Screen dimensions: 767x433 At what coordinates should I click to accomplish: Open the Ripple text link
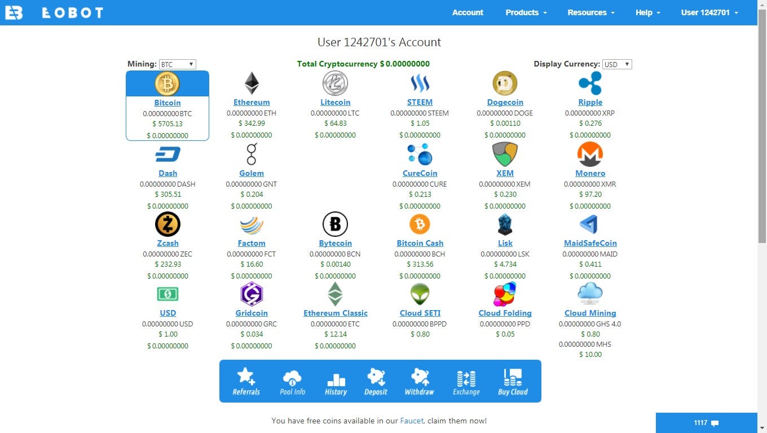(590, 102)
